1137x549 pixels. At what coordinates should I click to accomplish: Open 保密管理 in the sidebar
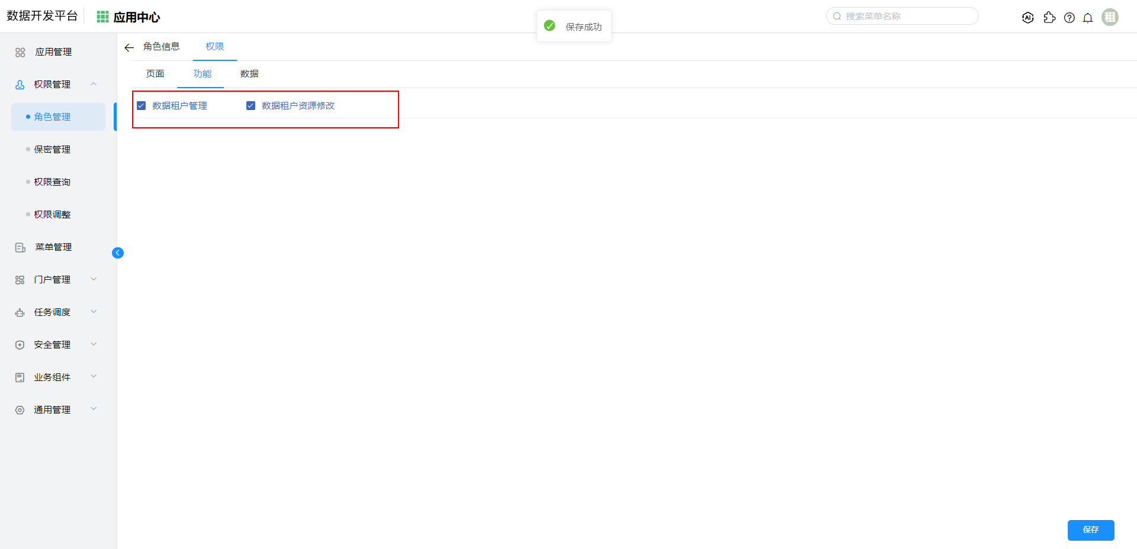52,150
